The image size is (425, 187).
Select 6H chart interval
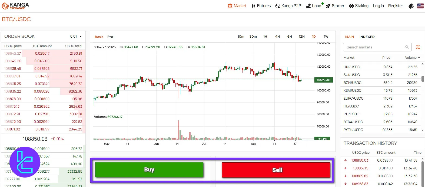click(x=290, y=37)
